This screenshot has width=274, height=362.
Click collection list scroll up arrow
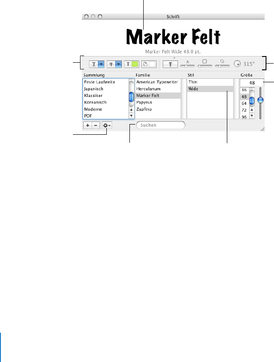(131, 110)
